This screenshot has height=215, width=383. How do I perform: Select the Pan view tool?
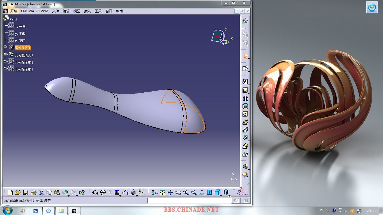(170, 193)
